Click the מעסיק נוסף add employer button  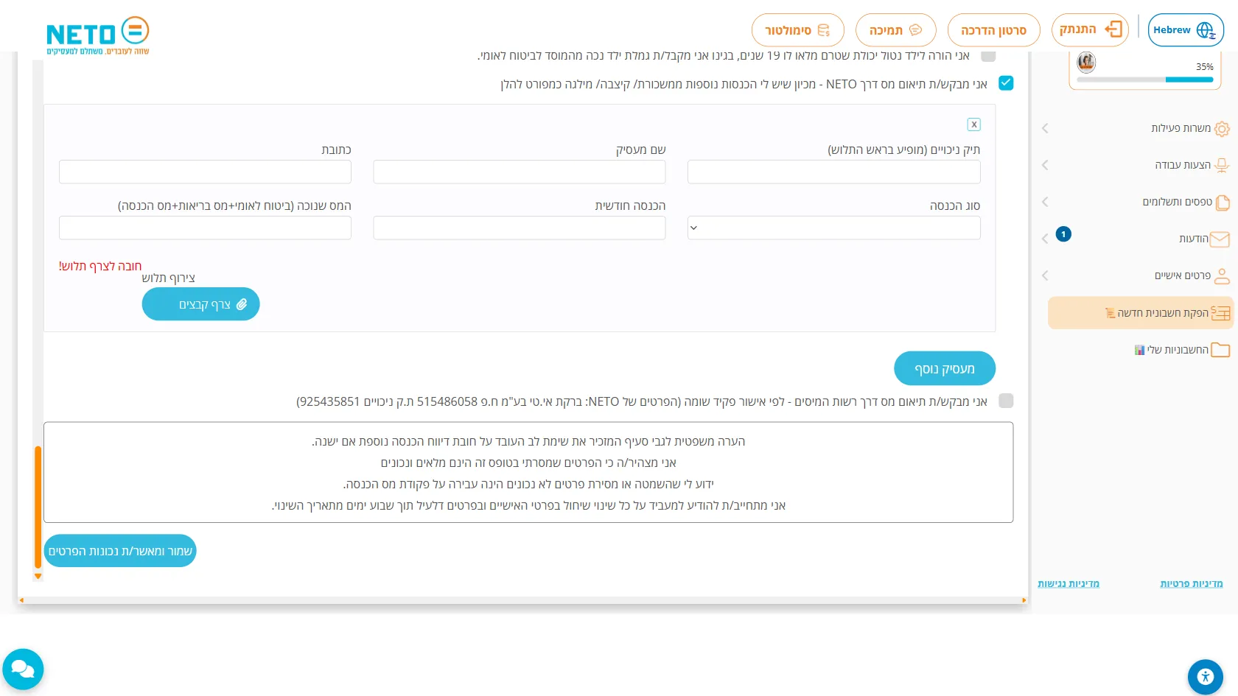(x=944, y=368)
